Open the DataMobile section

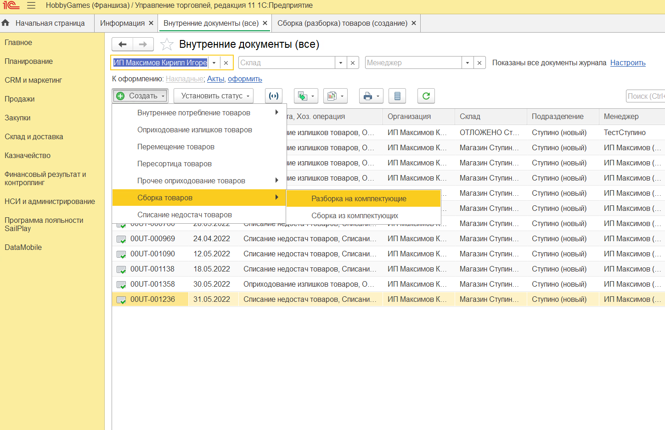(23, 247)
